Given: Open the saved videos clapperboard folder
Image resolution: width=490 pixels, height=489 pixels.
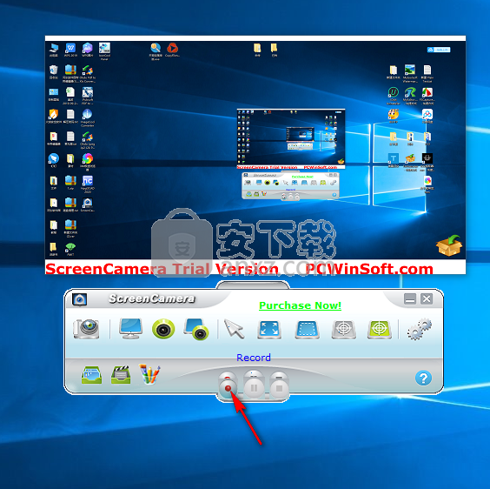Looking at the screenshot, I should (x=121, y=374).
